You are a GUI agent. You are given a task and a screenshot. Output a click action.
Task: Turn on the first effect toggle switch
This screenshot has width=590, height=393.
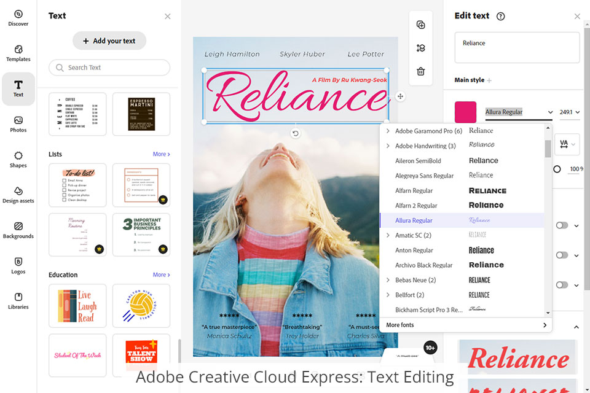562,225
